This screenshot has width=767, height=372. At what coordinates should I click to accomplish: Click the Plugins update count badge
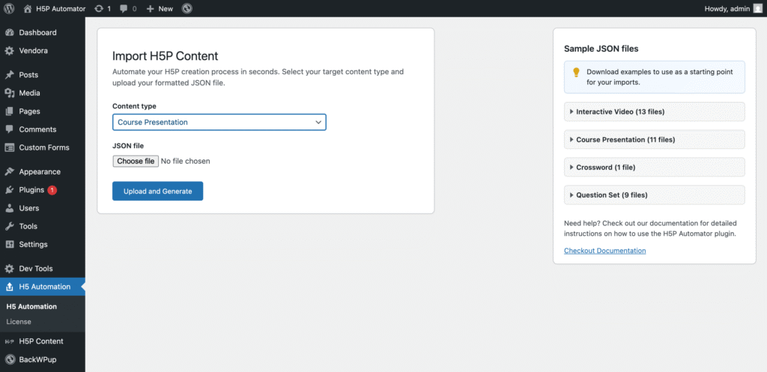pyautogui.click(x=52, y=190)
